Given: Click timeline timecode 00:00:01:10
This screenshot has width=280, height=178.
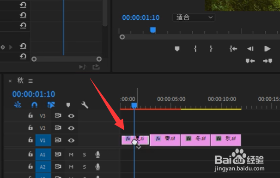Looking at the screenshot, I should tap(34, 94).
